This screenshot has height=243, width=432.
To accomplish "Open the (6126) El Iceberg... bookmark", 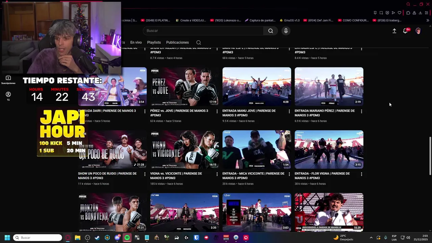I will (387, 20).
